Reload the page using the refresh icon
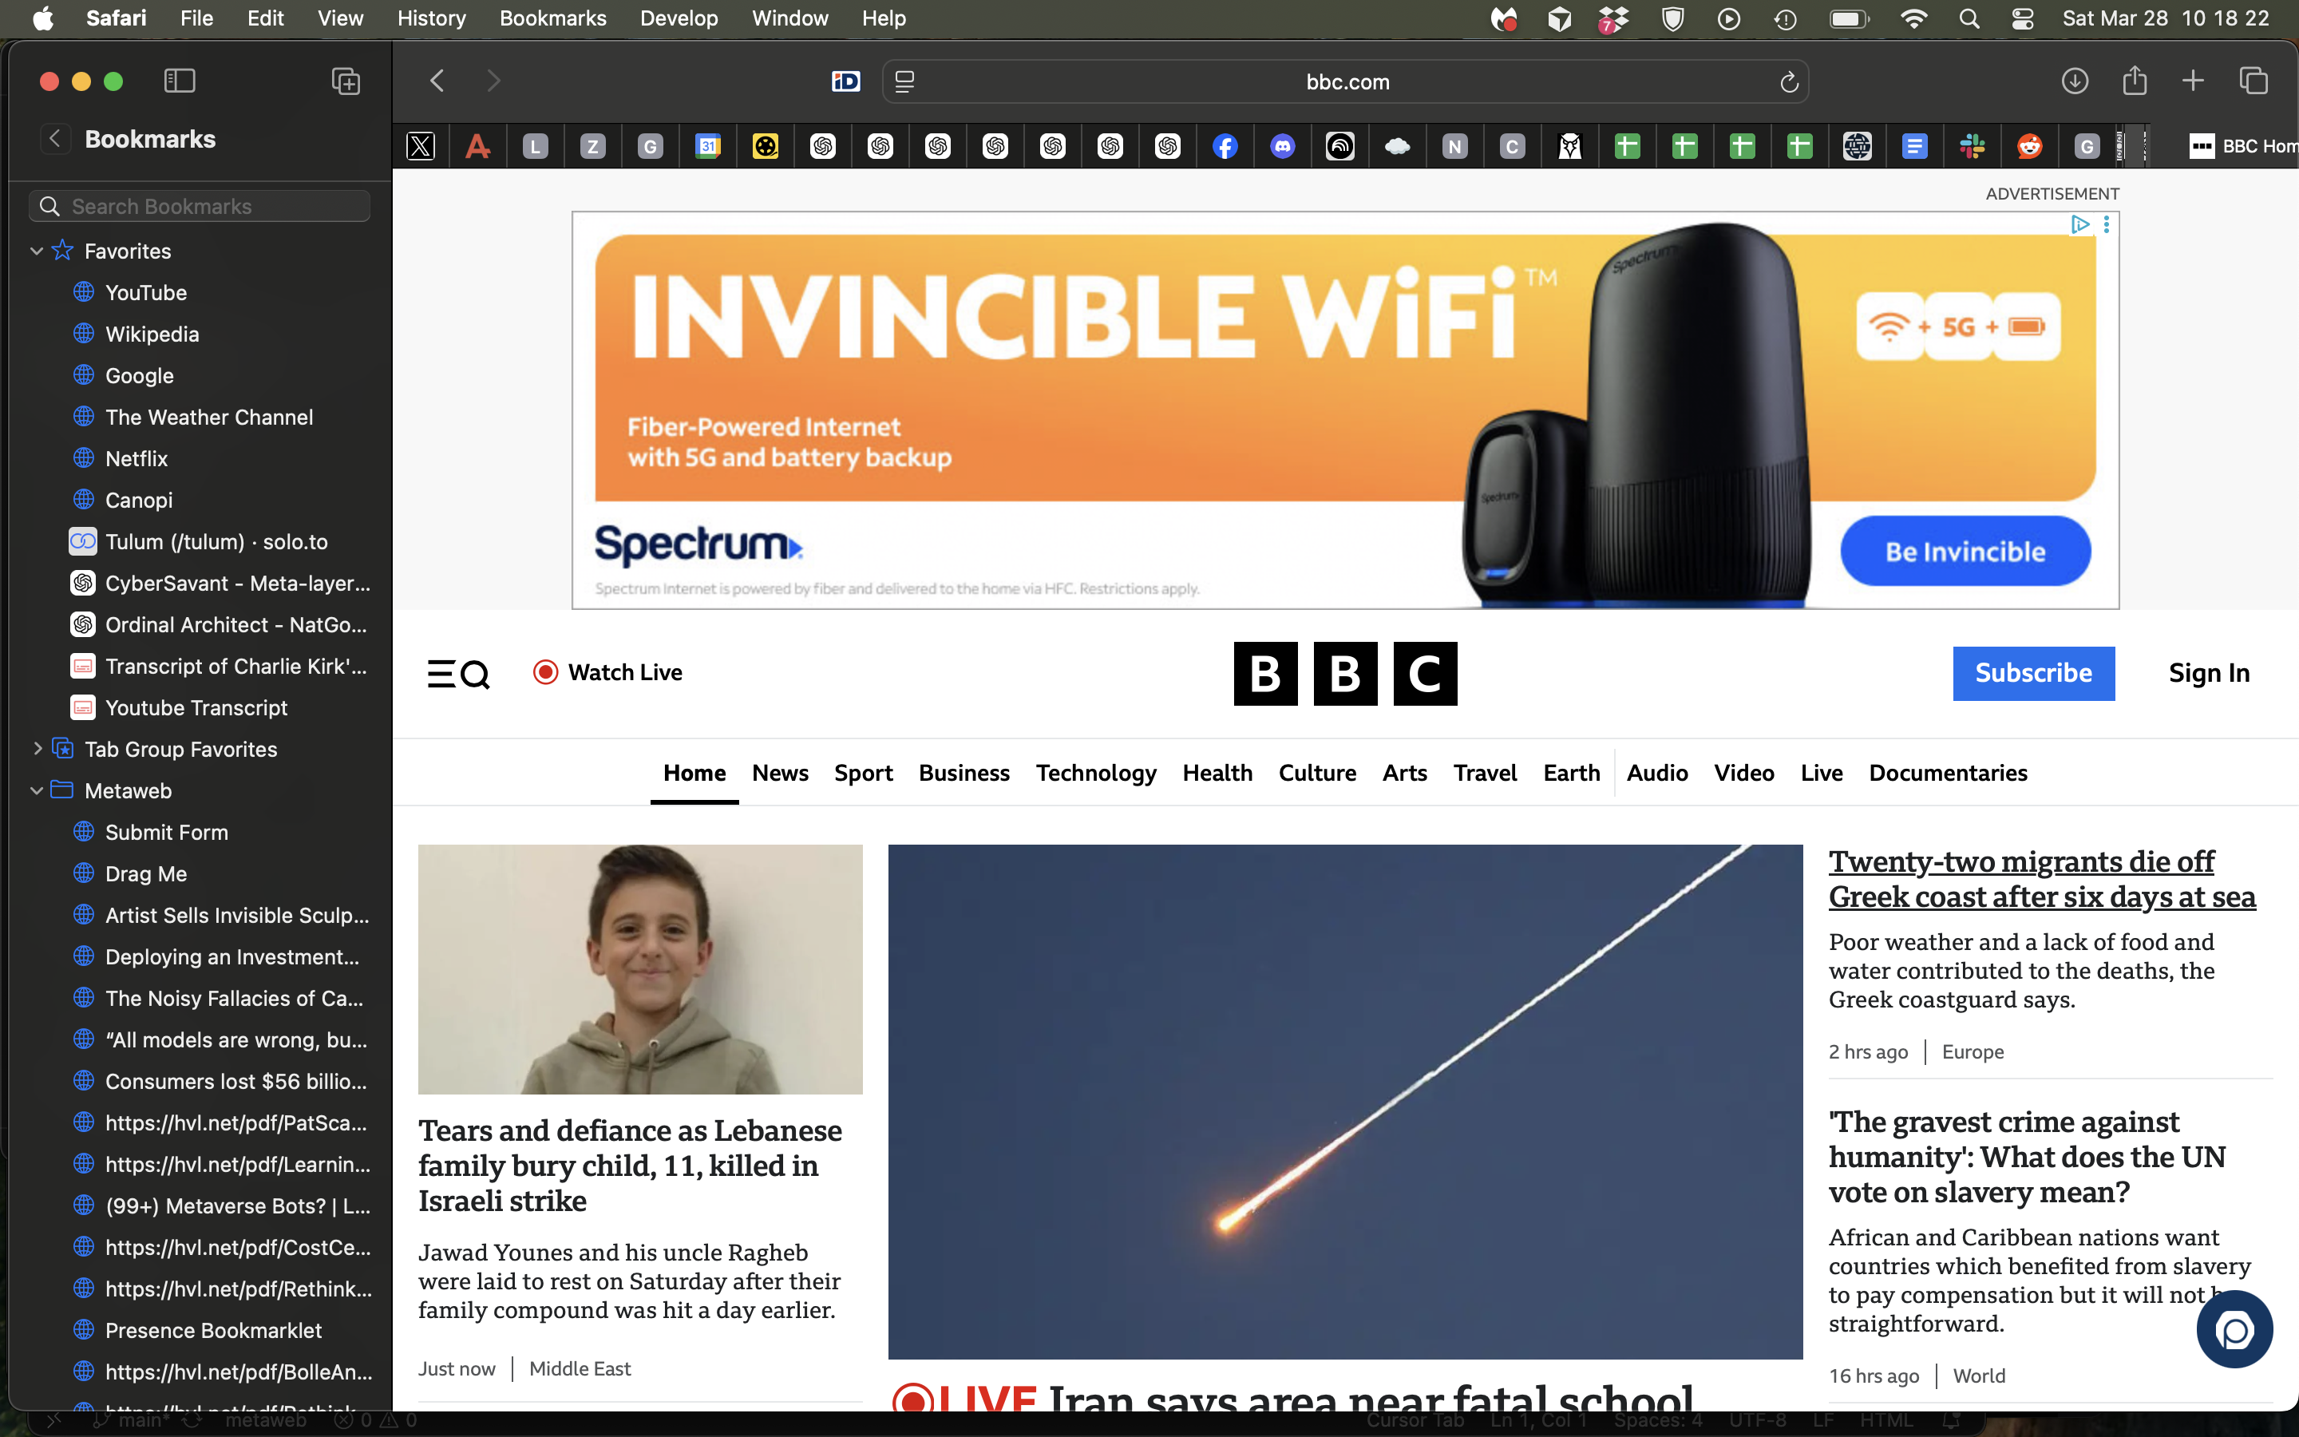The height and width of the screenshot is (1437, 2299). point(1790,81)
